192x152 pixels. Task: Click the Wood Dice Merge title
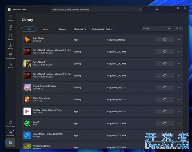click(x=41, y=98)
